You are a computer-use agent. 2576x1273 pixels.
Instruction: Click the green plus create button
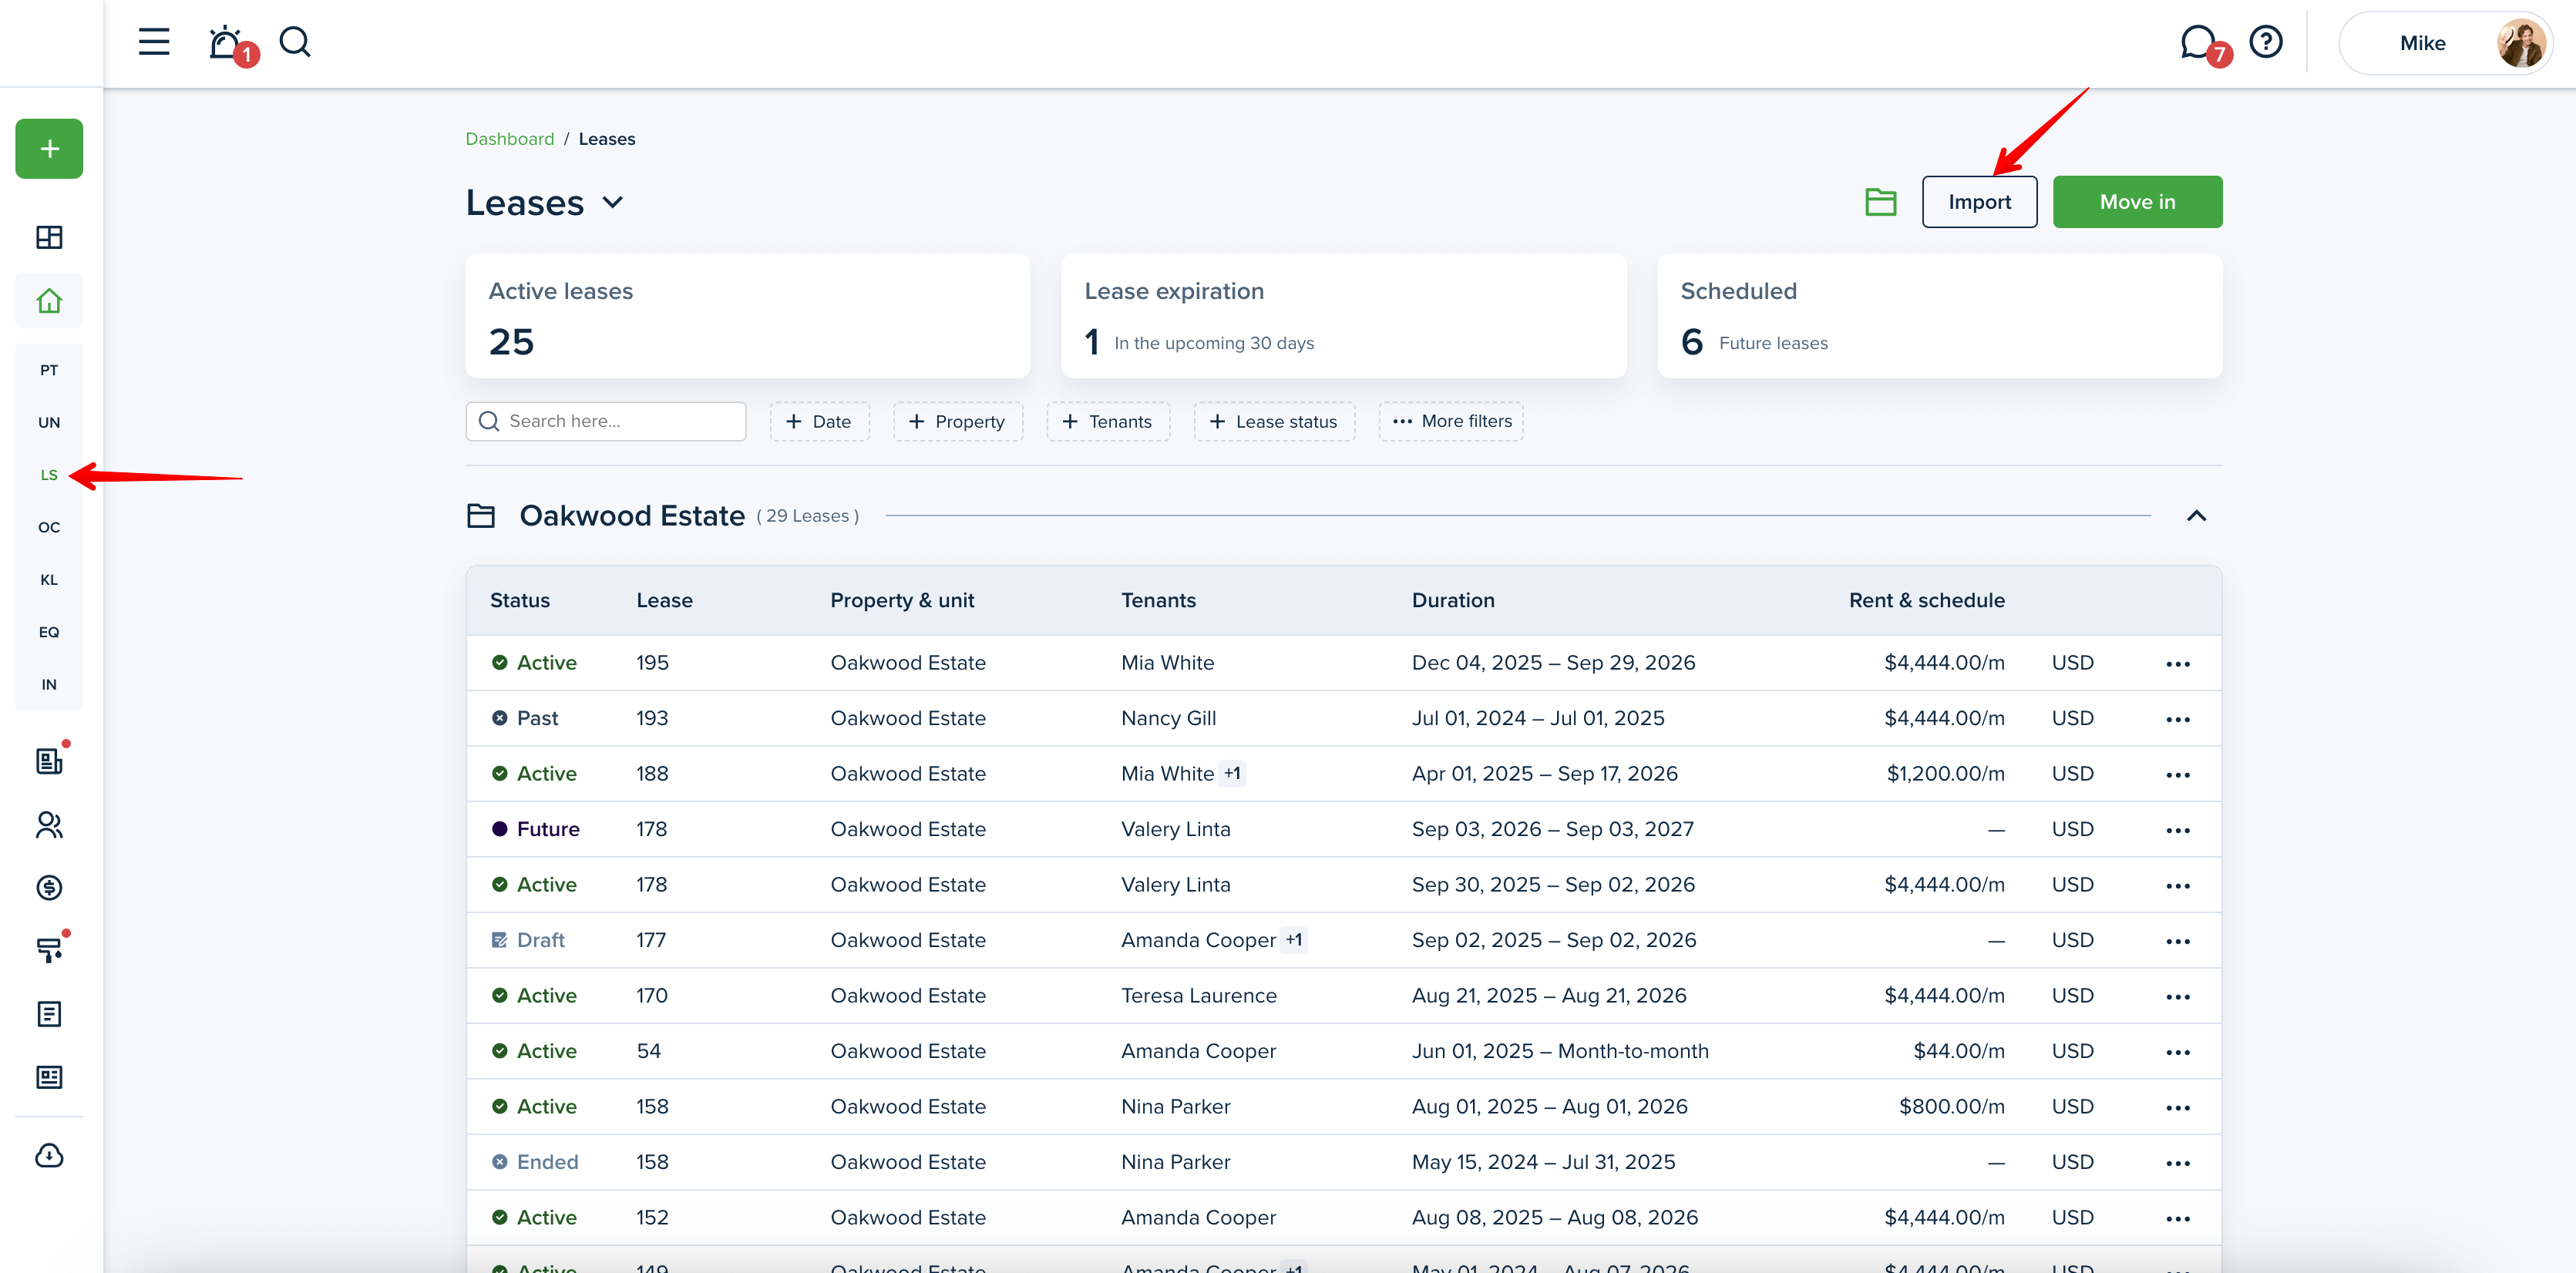coord(49,149)
